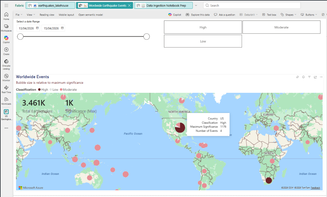Viewport: 327px width, 197px height.
Task: Open more options on map visual
Action: point(321,77)
